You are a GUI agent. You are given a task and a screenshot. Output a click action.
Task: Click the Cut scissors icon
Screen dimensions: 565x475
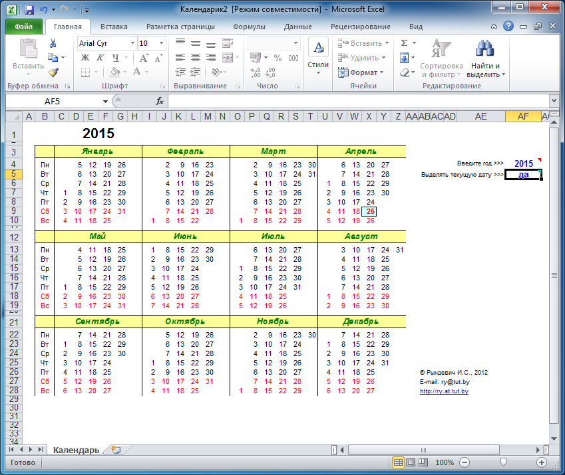point(53,43)
